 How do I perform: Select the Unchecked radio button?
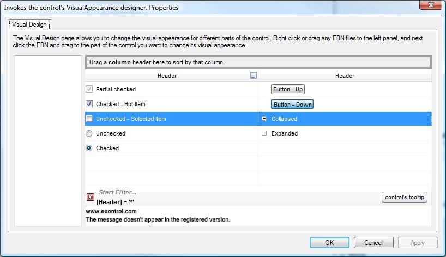tap(89, 133)
